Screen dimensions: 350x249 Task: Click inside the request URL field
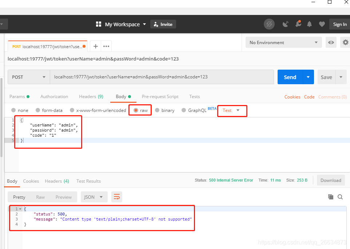click(164, 77)
